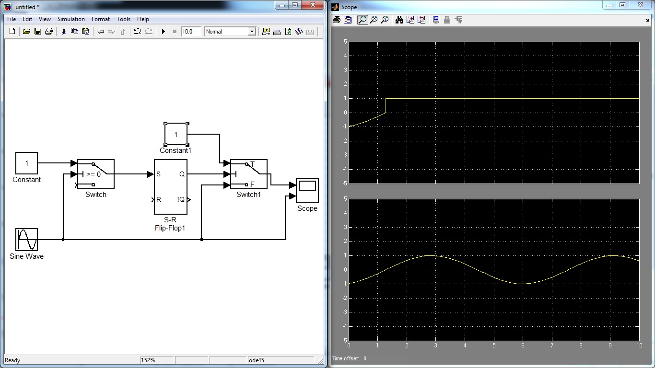Click the Save model icon
Image resolution: width=655 pixels, height=368 pixels.
click(x=37, y=32)
